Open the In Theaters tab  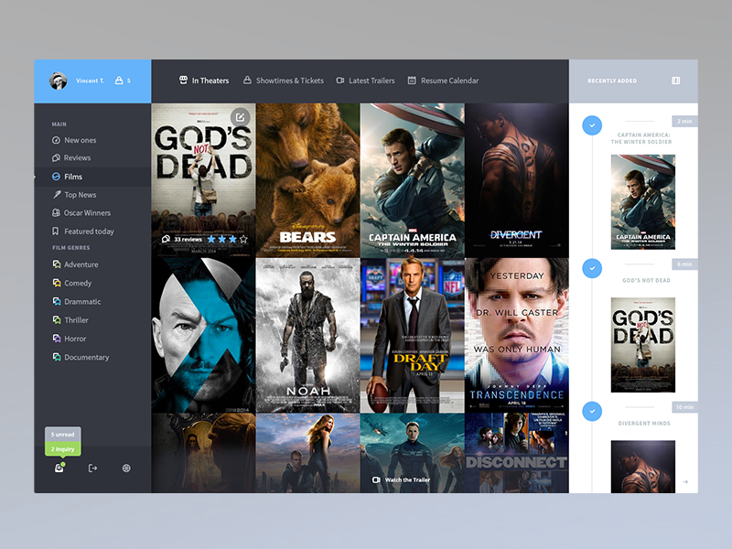tap(204, 81)
